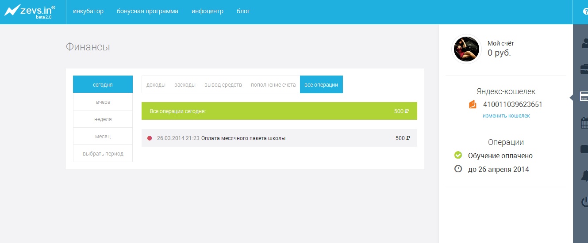Click the Операции heading in side panel
This screenshot has height=243, width=588.
506,142
